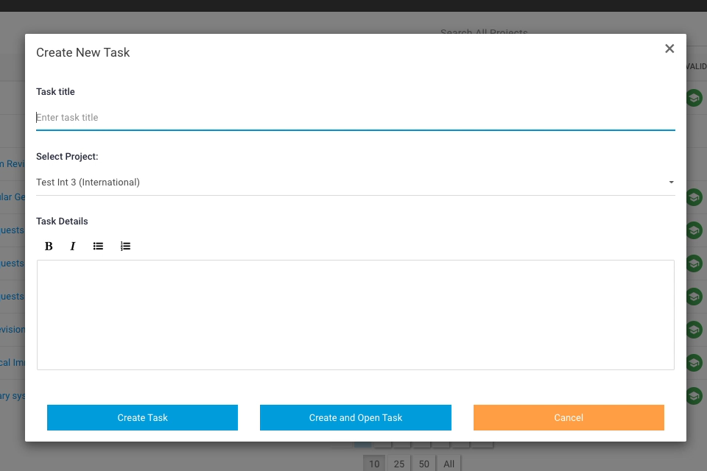
Task: Set page size to 25 in background
Action: pyautogui.click(x=399, y=464)
